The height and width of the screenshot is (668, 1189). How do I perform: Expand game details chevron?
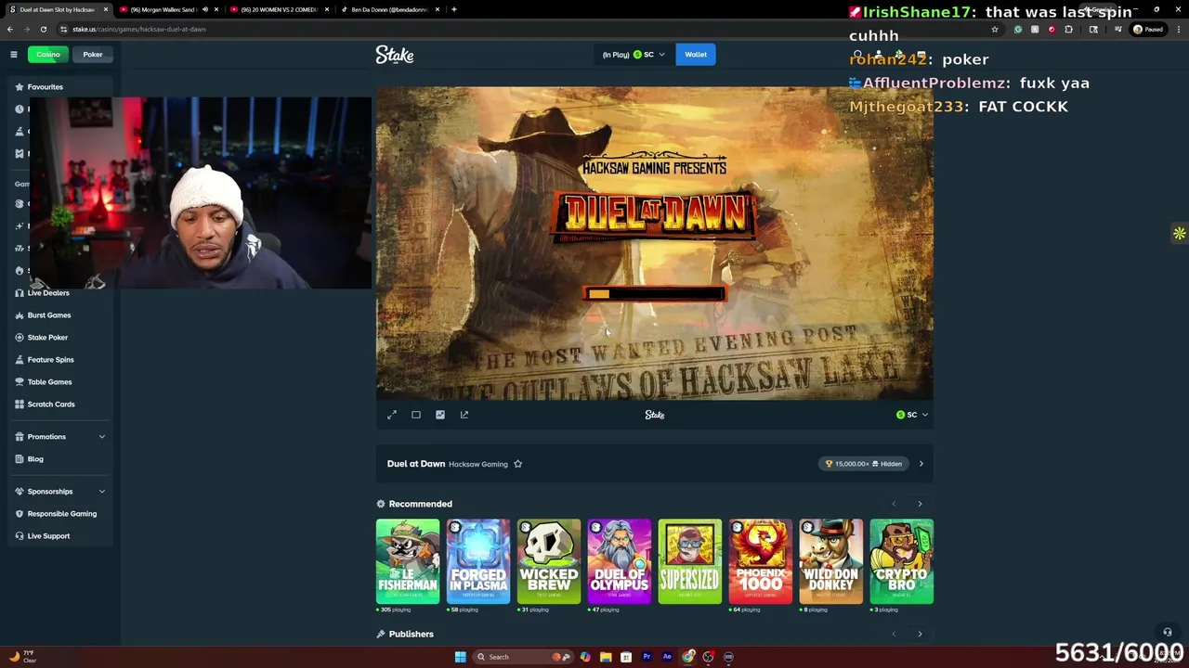pos(921,464)
